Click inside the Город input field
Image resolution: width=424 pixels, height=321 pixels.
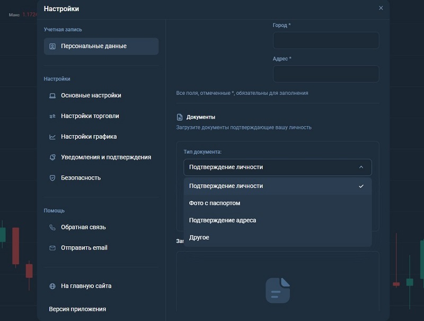click(x=326, y=40)
